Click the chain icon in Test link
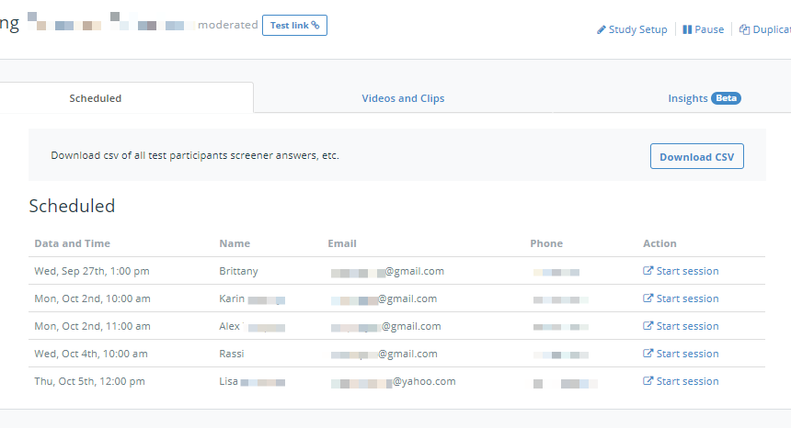This screenshot has width=791, height=428. point(315,25)
